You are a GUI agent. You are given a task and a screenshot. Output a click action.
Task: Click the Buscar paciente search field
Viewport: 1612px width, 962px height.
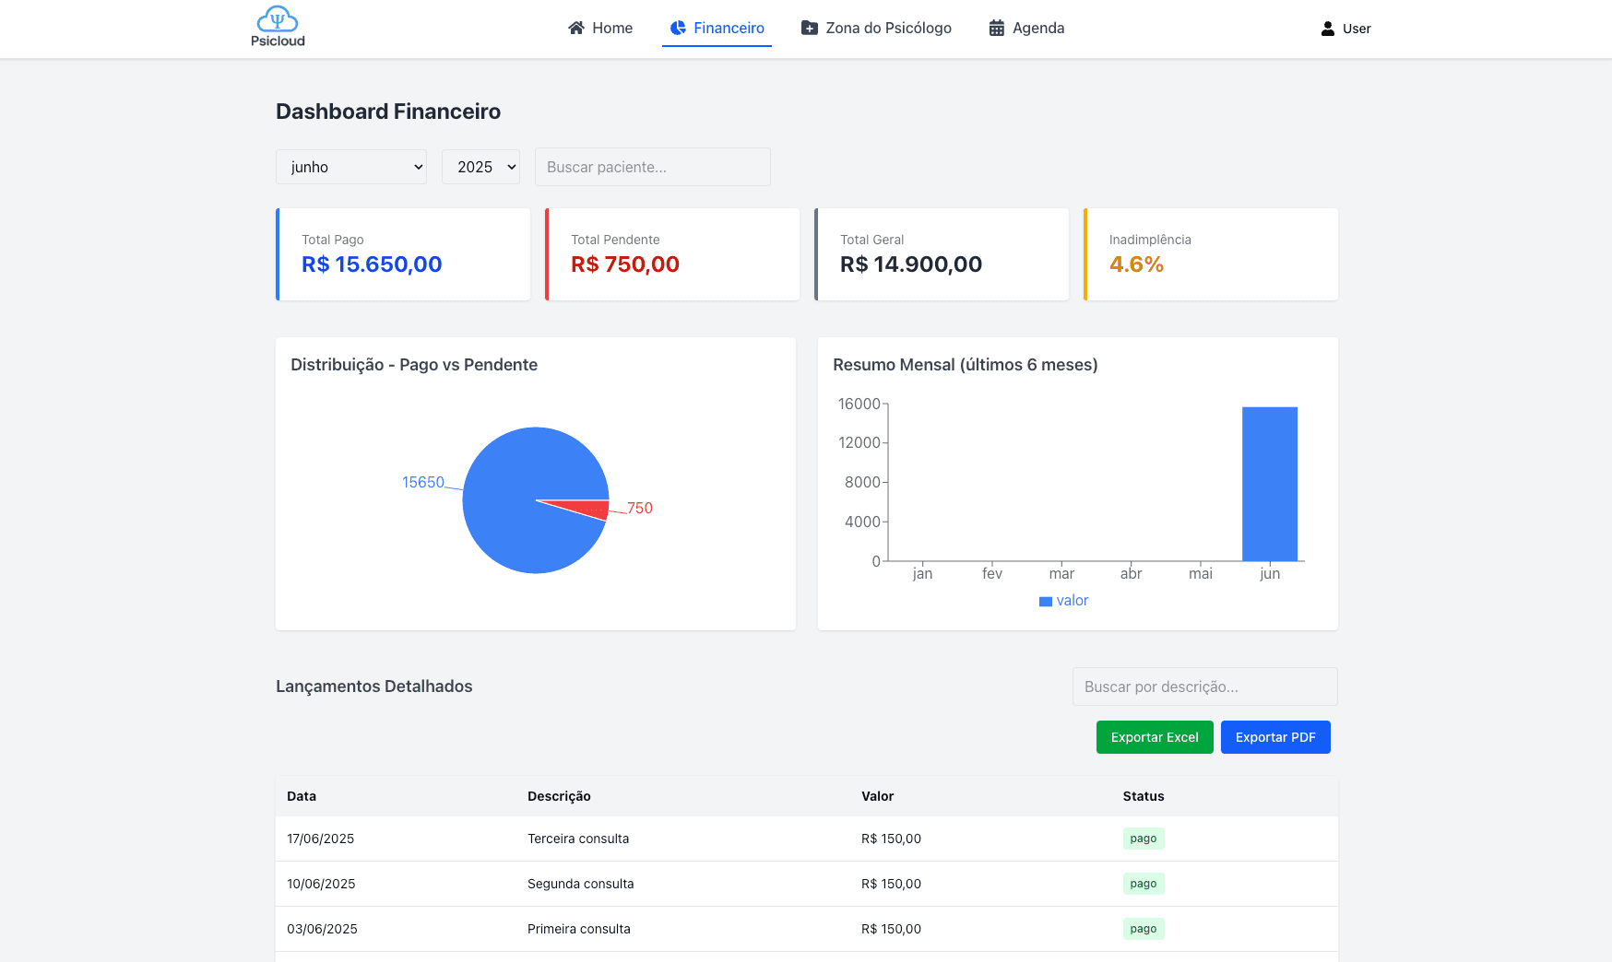[x=652, y=167]
